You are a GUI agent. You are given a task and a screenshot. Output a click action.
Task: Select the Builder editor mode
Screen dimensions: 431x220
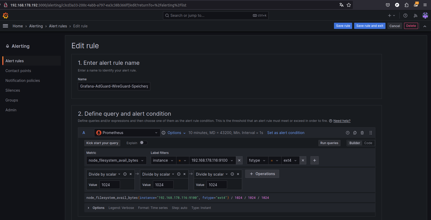click(354, 143)
